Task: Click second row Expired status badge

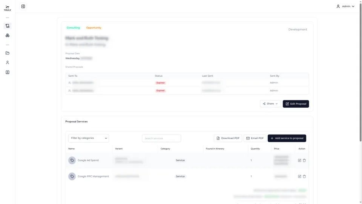Action: [x=161, y=91]
